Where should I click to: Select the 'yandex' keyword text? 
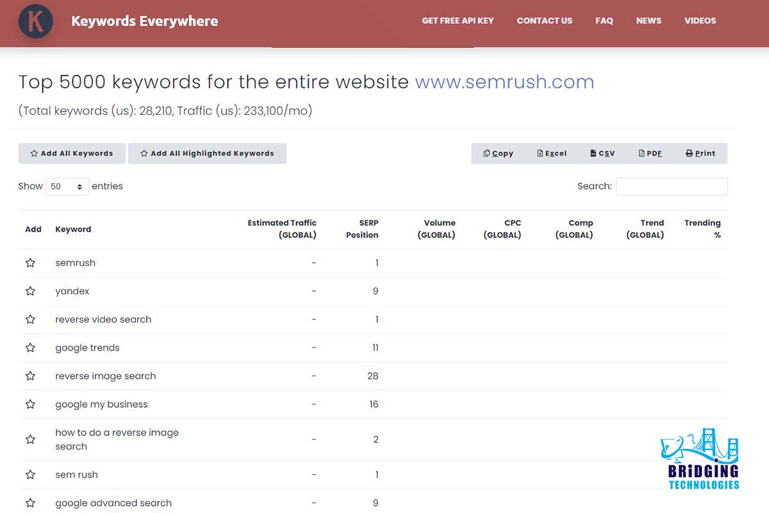pos(72,291)
